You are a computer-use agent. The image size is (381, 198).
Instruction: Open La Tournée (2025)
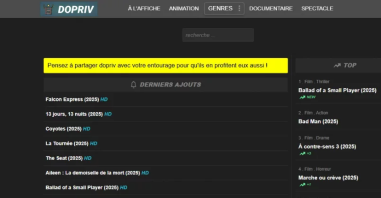coord(67,143)
